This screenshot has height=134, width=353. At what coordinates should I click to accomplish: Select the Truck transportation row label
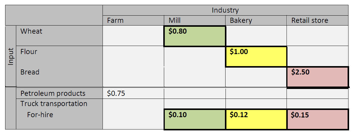(x=54, y=104)
